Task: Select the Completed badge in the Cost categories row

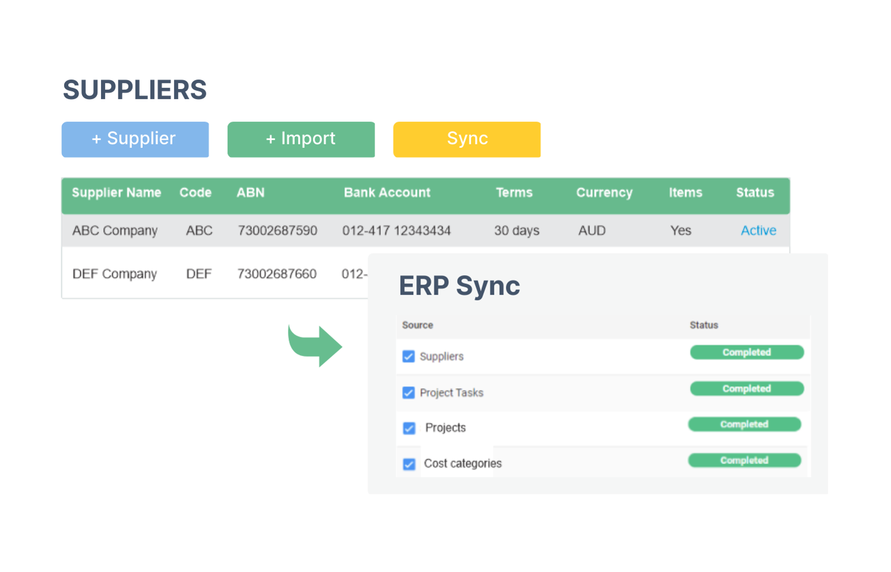Action: click(744, 460)
